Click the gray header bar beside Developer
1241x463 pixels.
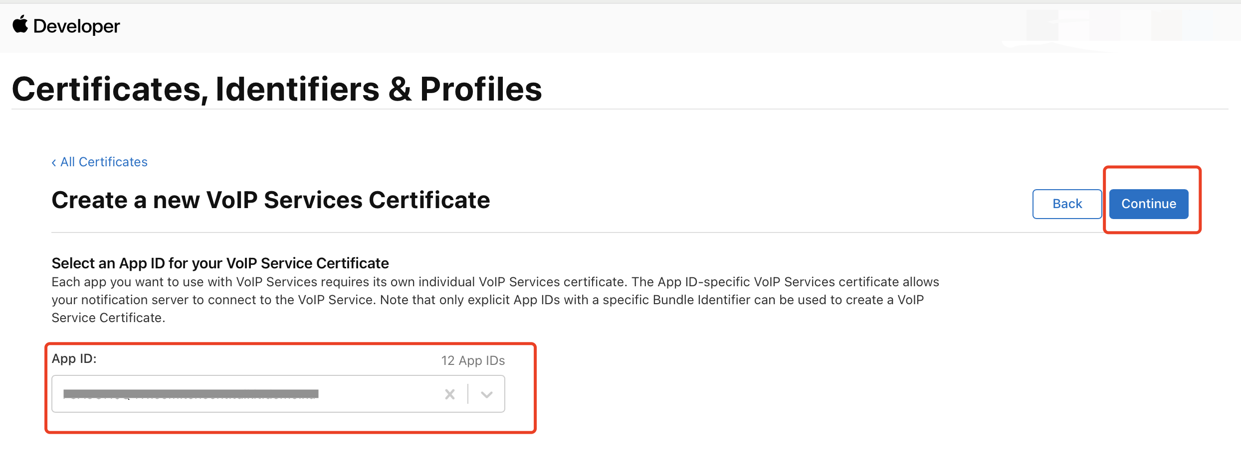coord(549,27)
